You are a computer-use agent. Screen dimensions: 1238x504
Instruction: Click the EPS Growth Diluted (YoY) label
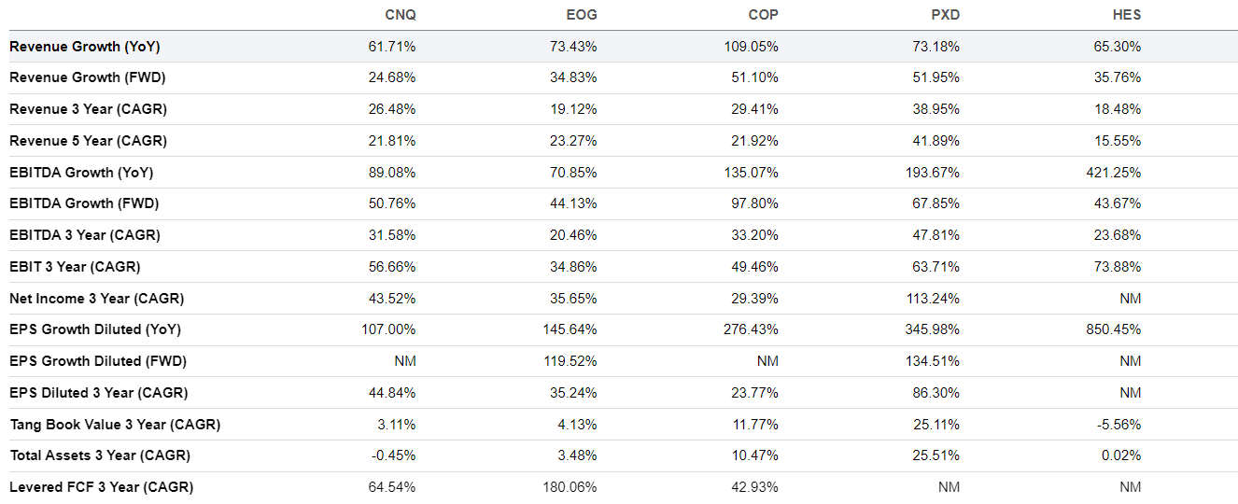(95, 329)
